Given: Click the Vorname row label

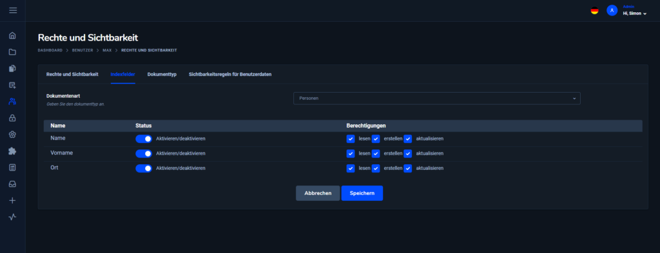Looking at the screenshot, I should (x=61, y=153).
